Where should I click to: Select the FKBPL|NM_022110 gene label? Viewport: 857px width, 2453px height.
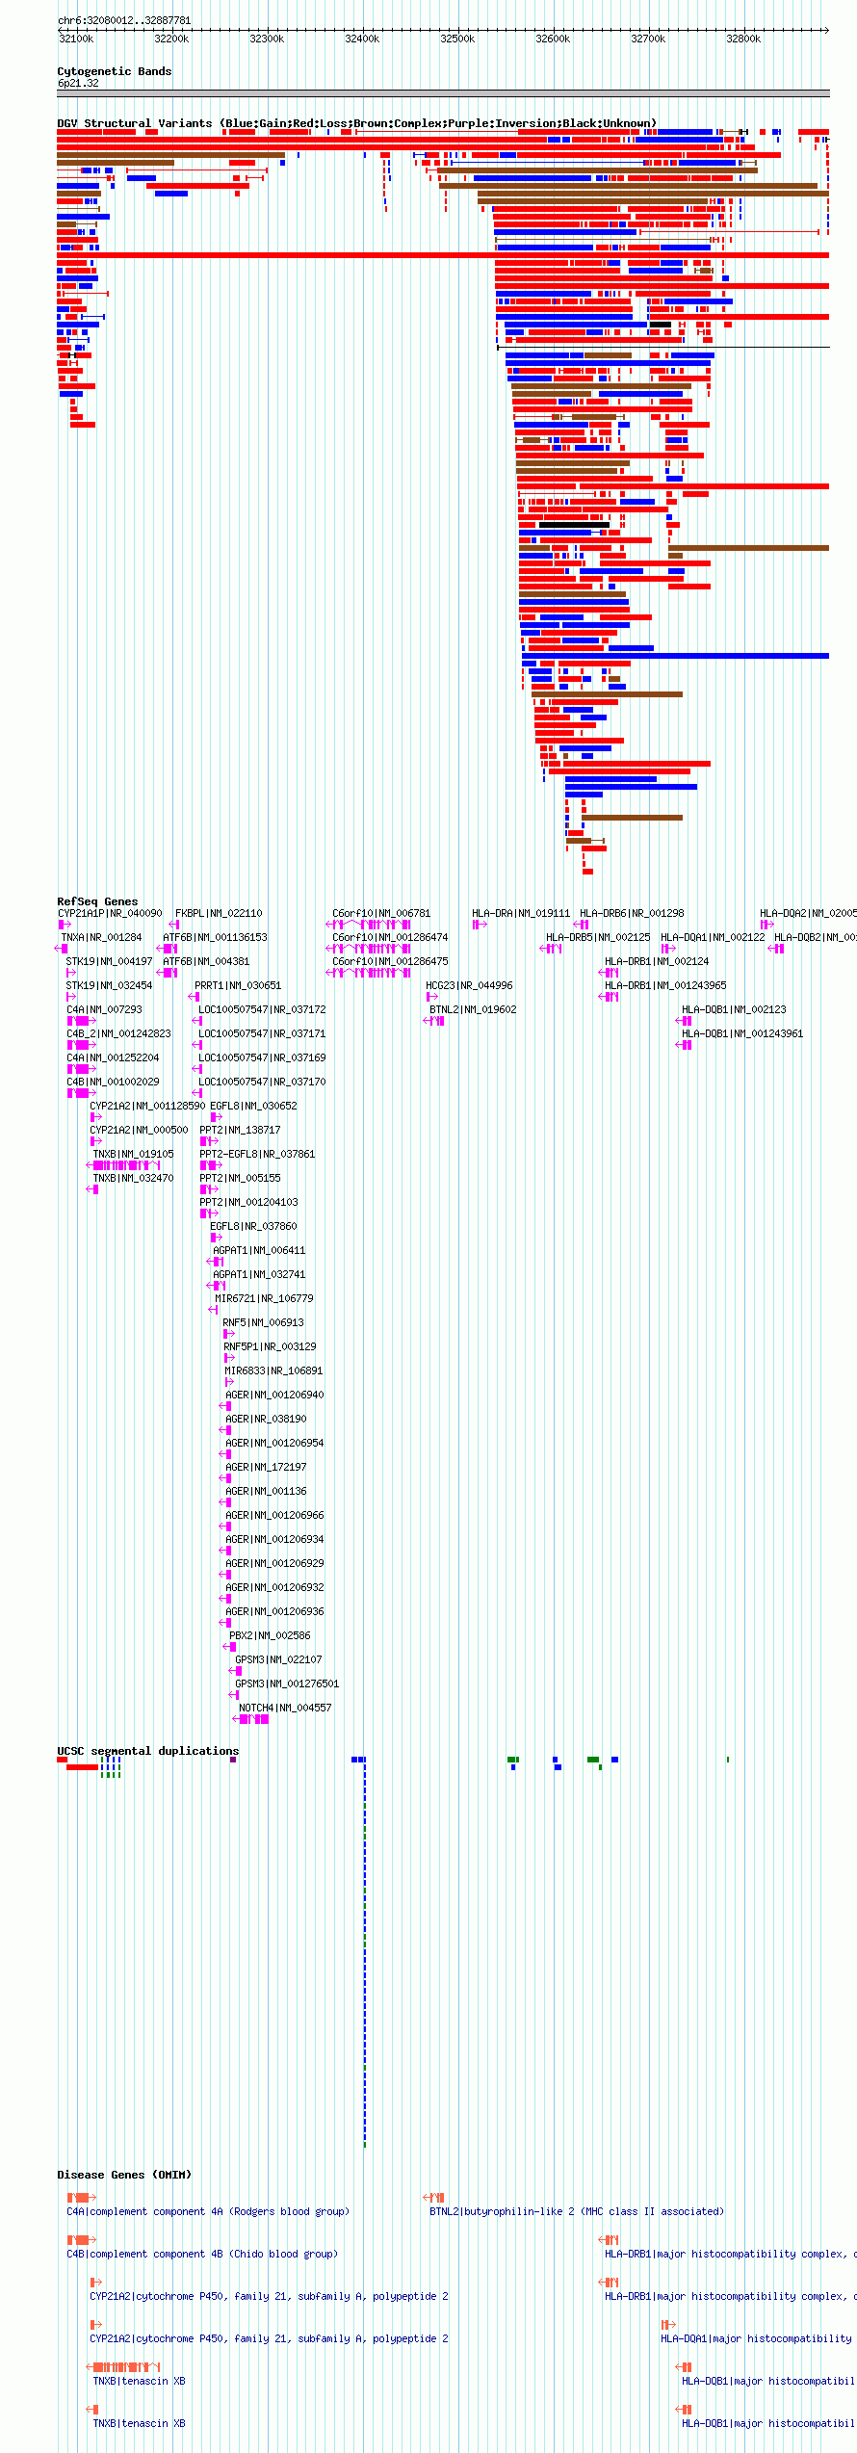click(x=219, y=913)
